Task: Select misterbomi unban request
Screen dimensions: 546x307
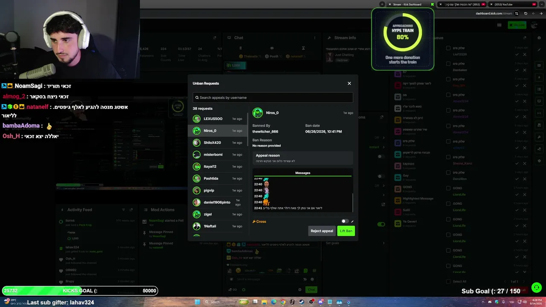Action: (x=218, y=155)
